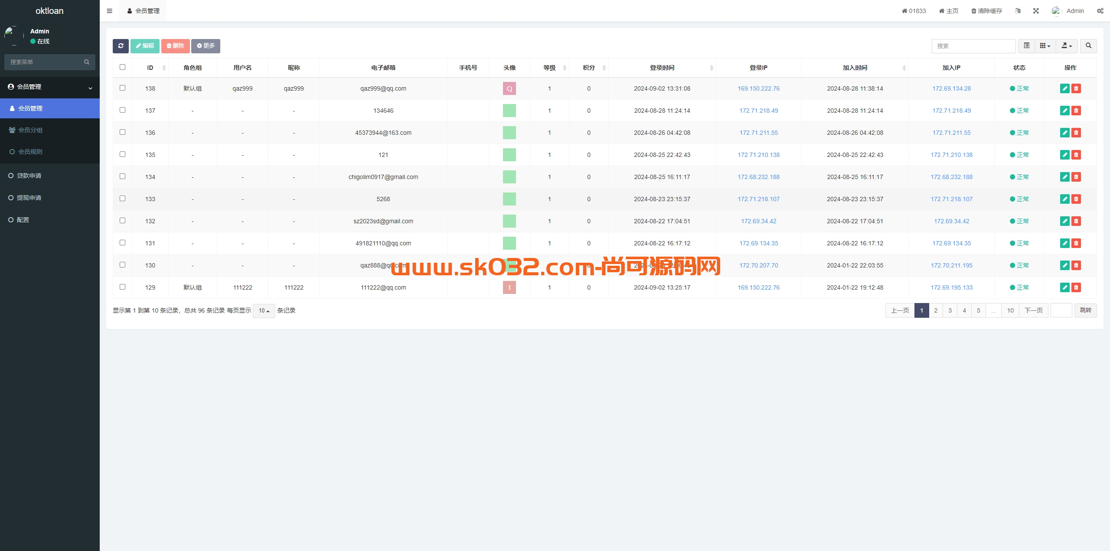
Task: Click the 删除 delete button
Action: pyautogui.click(x=175, y=46)
